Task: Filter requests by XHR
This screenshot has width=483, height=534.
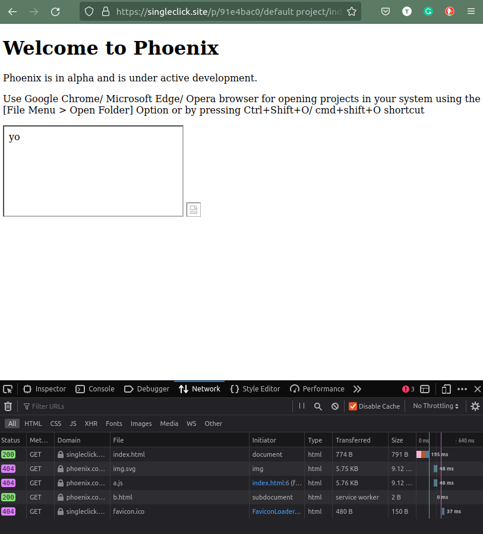Action: click(91, 424)
